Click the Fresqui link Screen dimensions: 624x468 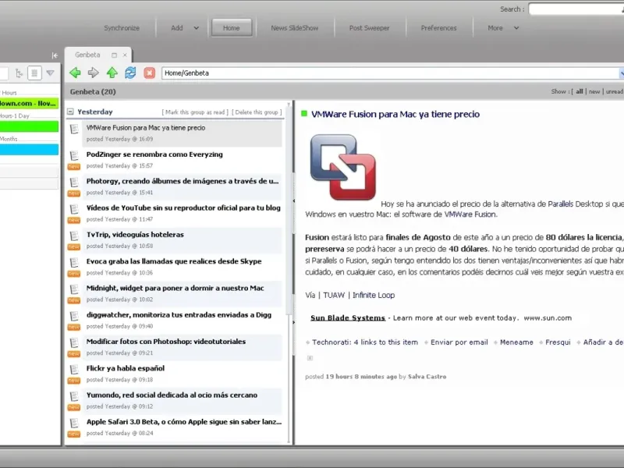click(558, 342)
